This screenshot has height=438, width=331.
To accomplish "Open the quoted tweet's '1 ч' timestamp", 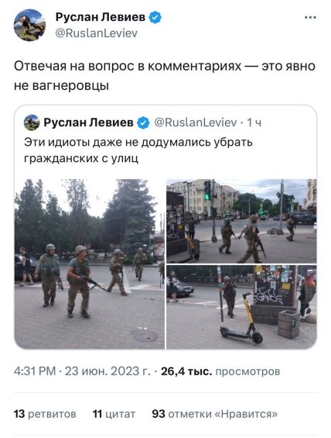I will click(x=254, y=122).
